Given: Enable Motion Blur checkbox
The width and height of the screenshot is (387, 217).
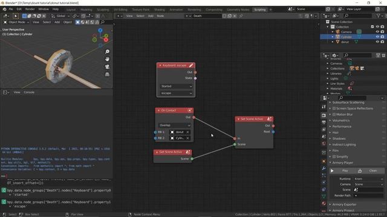Looking at the screenshot, I should click(x=334, y=115).
